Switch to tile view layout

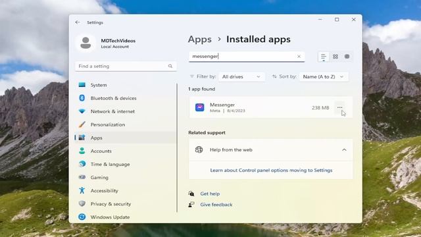347,57
